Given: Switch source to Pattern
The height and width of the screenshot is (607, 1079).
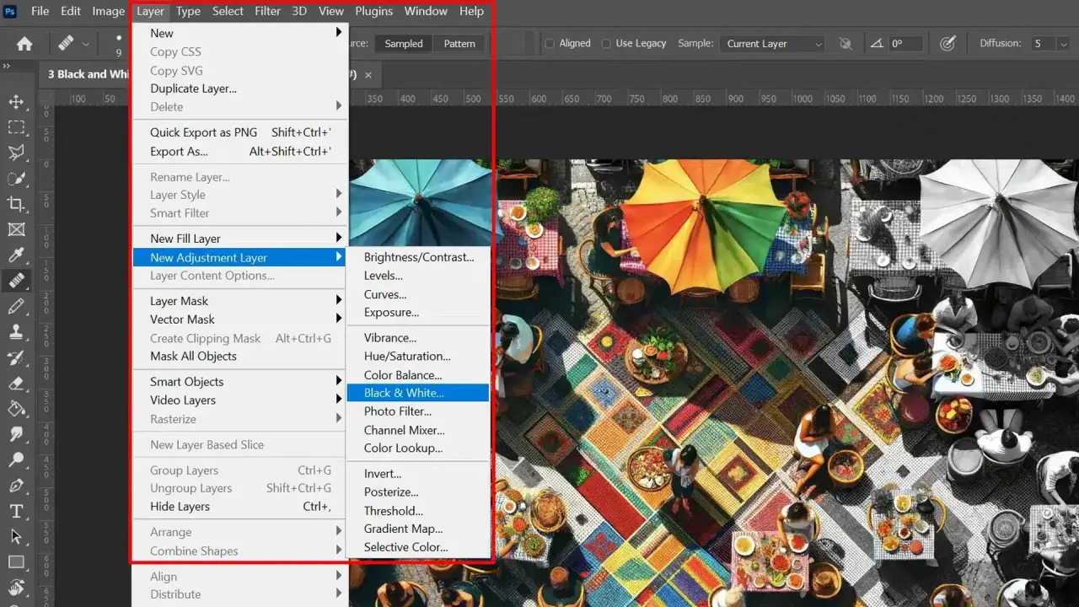Looking at the screenshot, I should pyautogui.click(x=458, y=43).
